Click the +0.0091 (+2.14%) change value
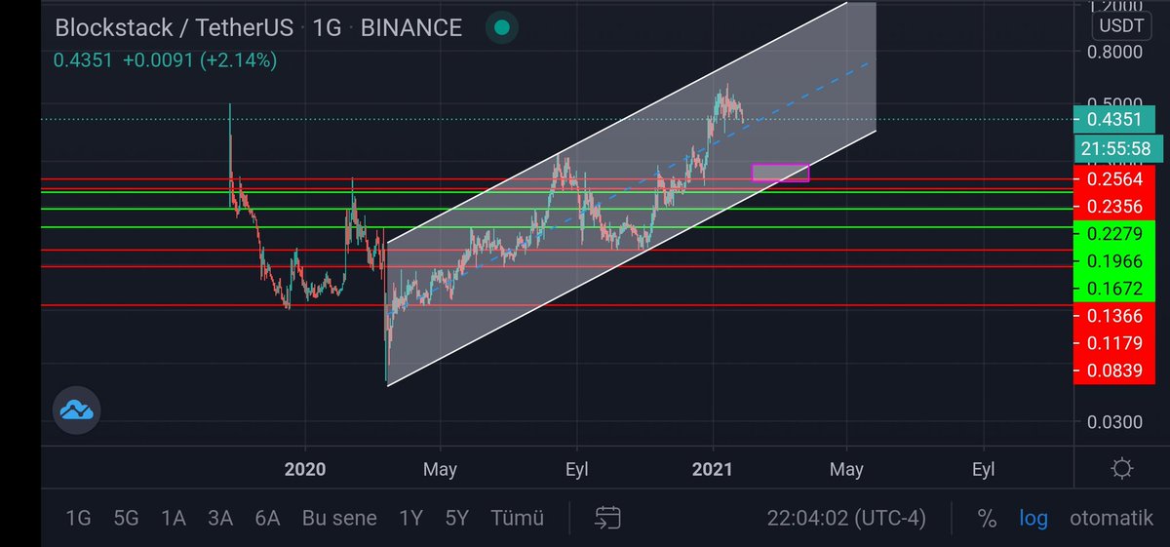 click(200, 59)
